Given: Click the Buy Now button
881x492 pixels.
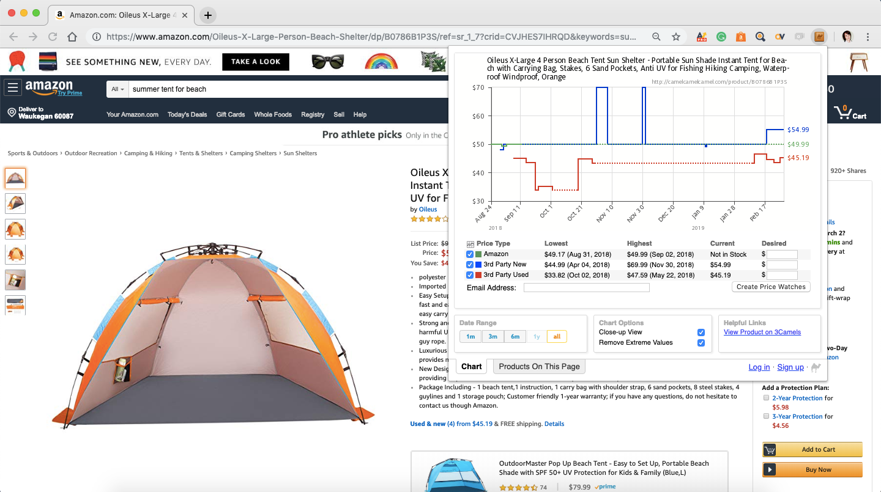Looking at the screenshot, I should [812, 470].
